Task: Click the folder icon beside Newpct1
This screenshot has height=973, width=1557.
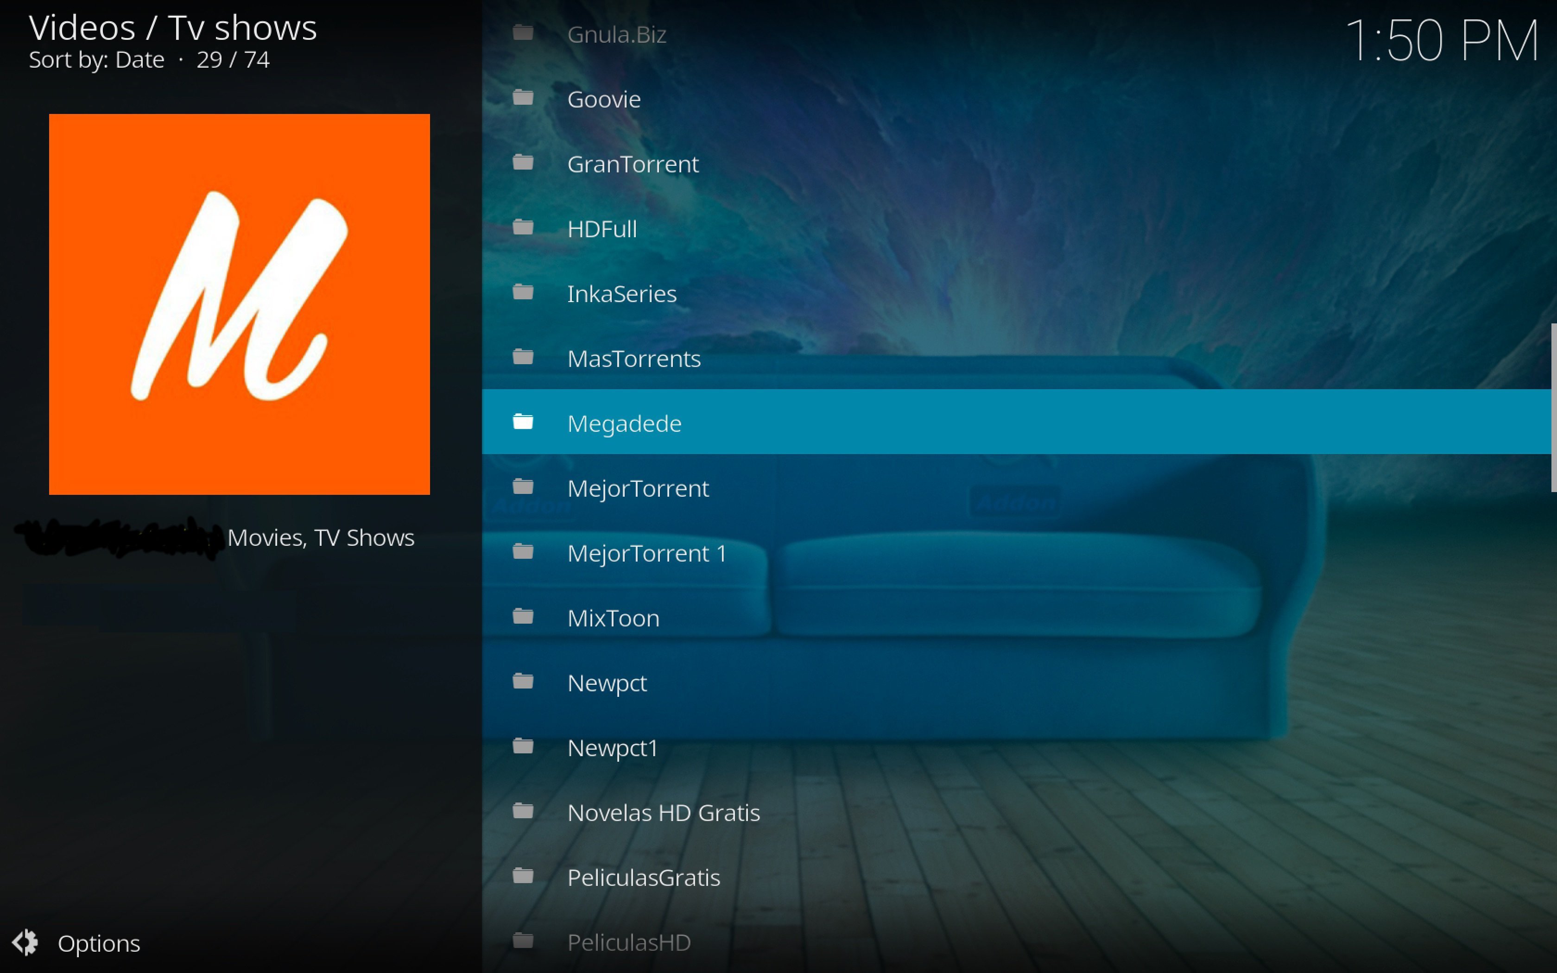Action: [523, 746]
